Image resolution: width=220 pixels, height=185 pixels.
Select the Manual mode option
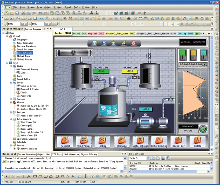(188, 126)
